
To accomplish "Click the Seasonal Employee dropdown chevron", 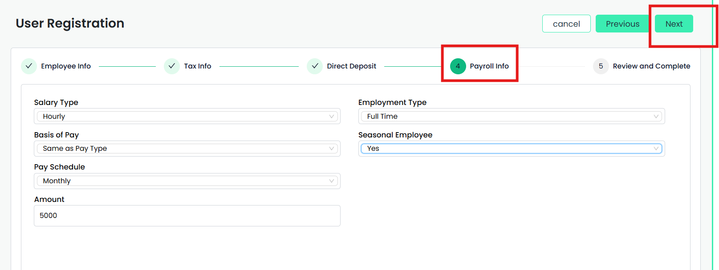I will coord(656,149).
